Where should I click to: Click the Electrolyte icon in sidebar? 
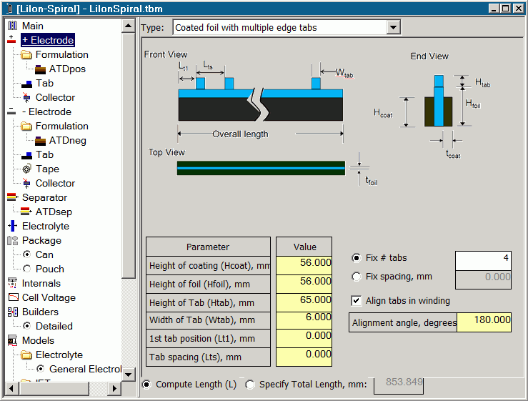coord(12,226)
